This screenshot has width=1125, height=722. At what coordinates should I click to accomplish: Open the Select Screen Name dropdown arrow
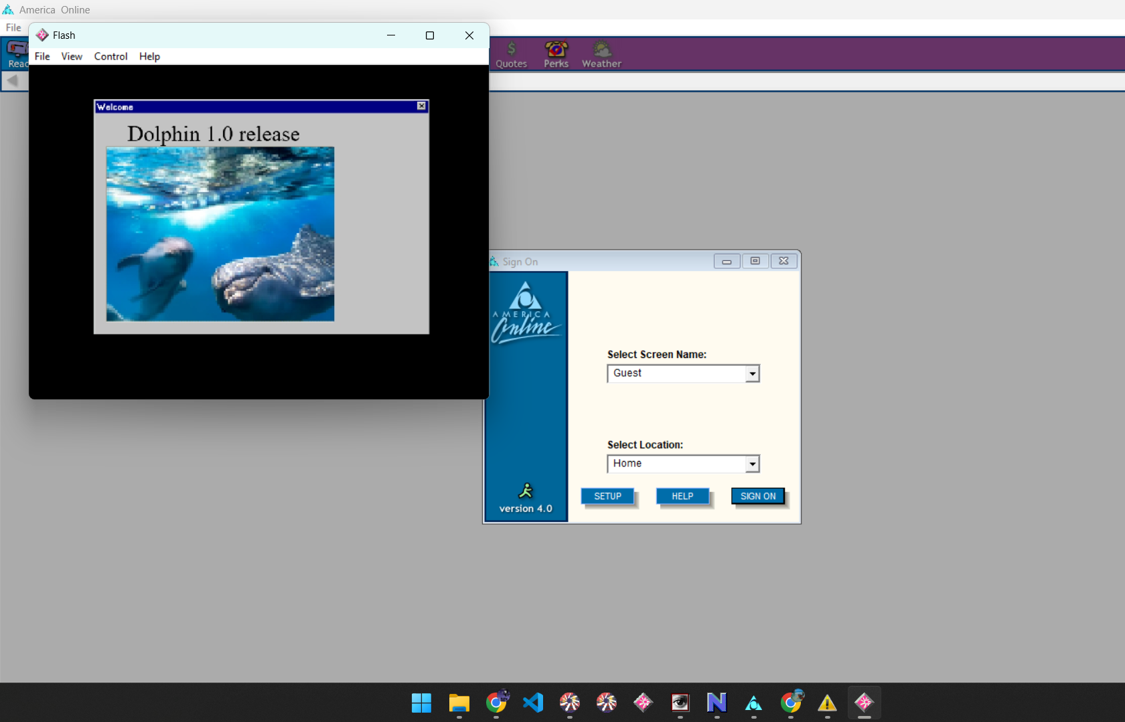click(x=753, y=373)
